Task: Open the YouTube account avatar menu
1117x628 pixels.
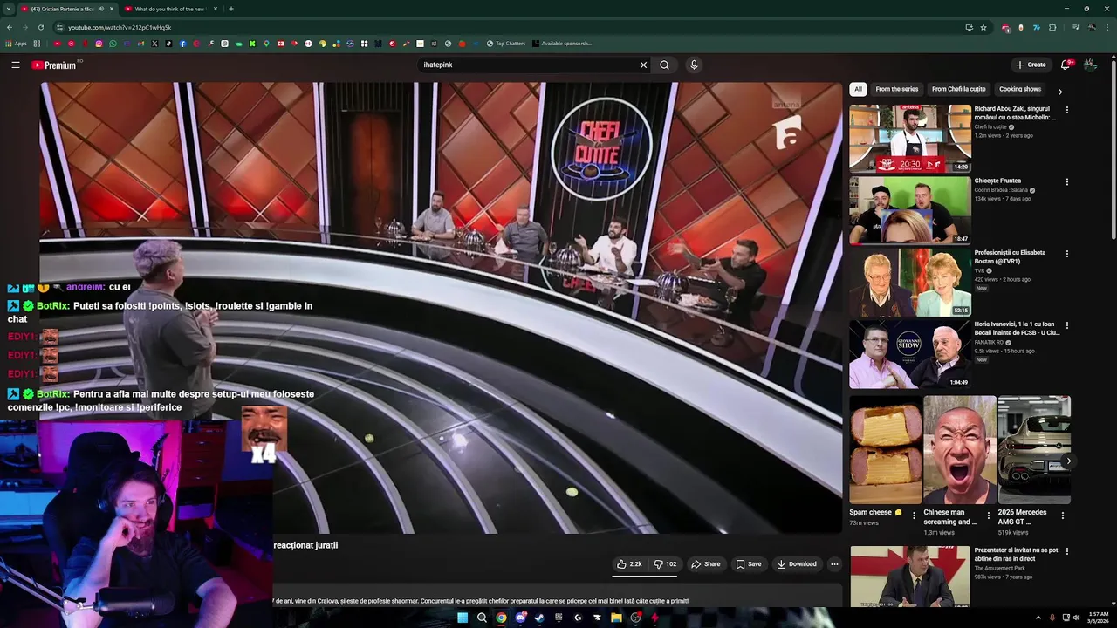Action: coord(1090,65)
